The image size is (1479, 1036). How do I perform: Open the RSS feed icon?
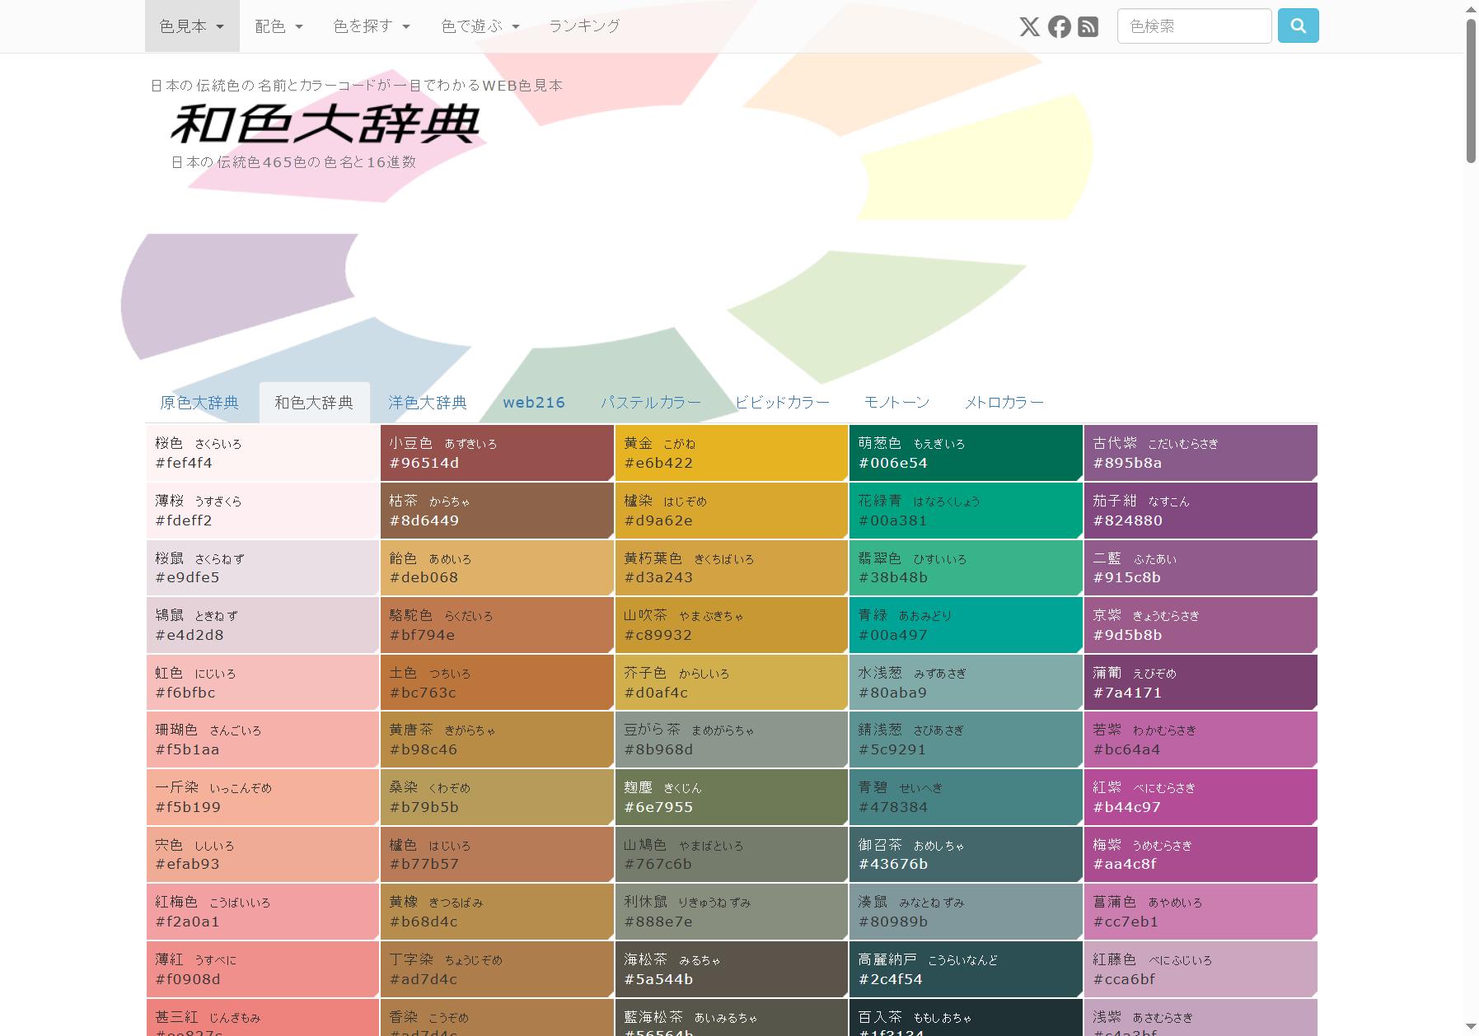pos(1088,26)
